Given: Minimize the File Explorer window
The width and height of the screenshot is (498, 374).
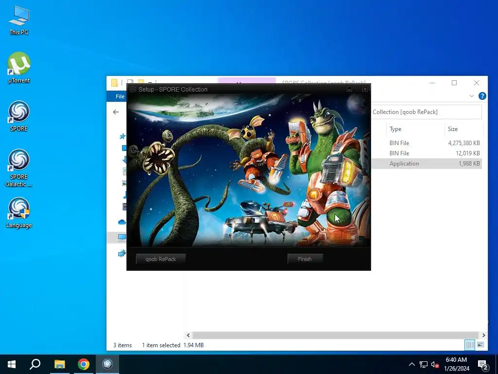Looking at the screenshot, I should 432,83.
